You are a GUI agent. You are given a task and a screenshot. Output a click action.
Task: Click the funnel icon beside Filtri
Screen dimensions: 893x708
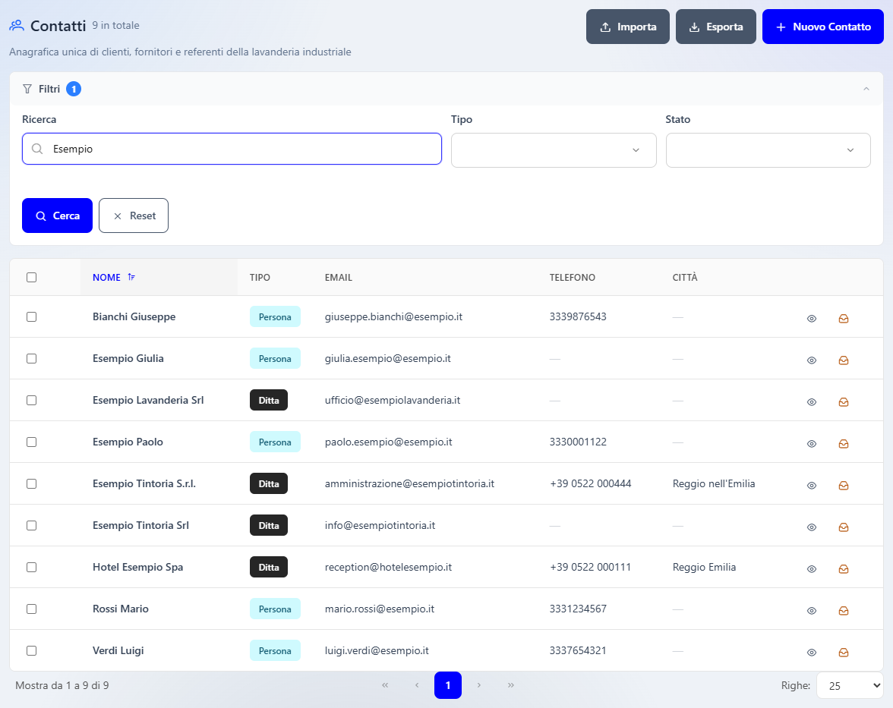pos(27,89)
